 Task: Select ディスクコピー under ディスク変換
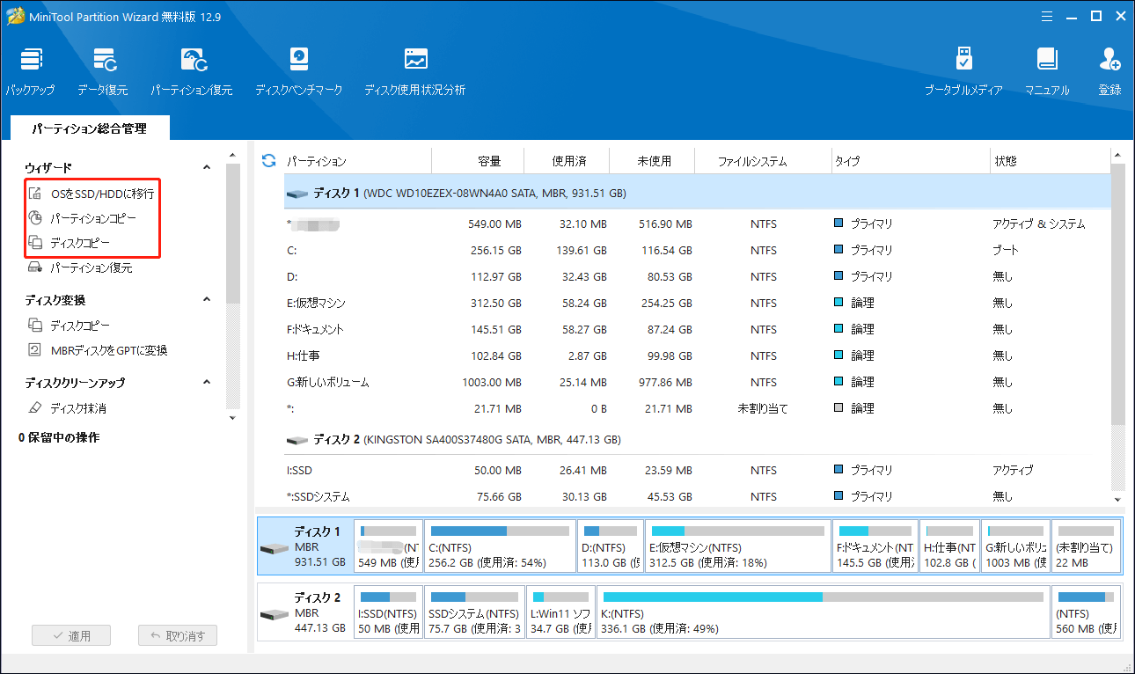point(70,326)
